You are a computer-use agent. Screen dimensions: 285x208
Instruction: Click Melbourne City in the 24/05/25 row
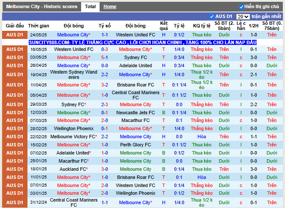[x=74, y=35]
